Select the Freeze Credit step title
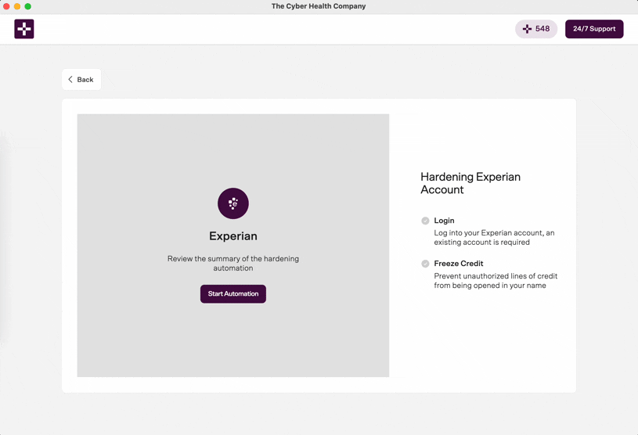This screenshot has width=638, height=435. pyautogui.click(x=459, y=264)
